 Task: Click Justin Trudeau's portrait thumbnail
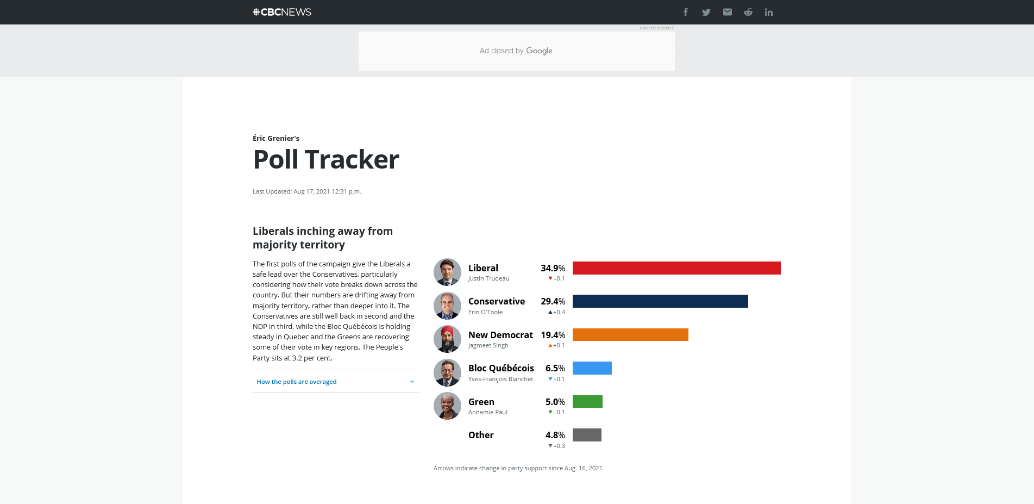[447, 272]
